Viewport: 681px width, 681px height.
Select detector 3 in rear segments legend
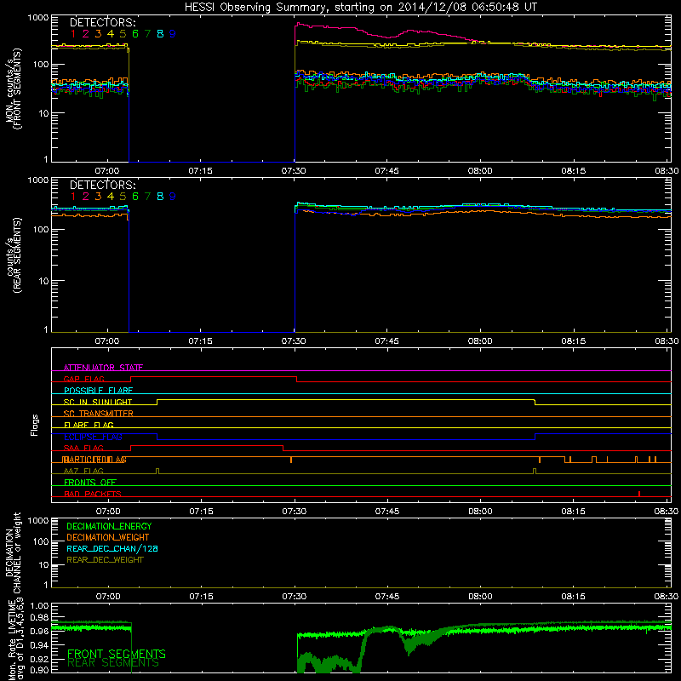98,197
